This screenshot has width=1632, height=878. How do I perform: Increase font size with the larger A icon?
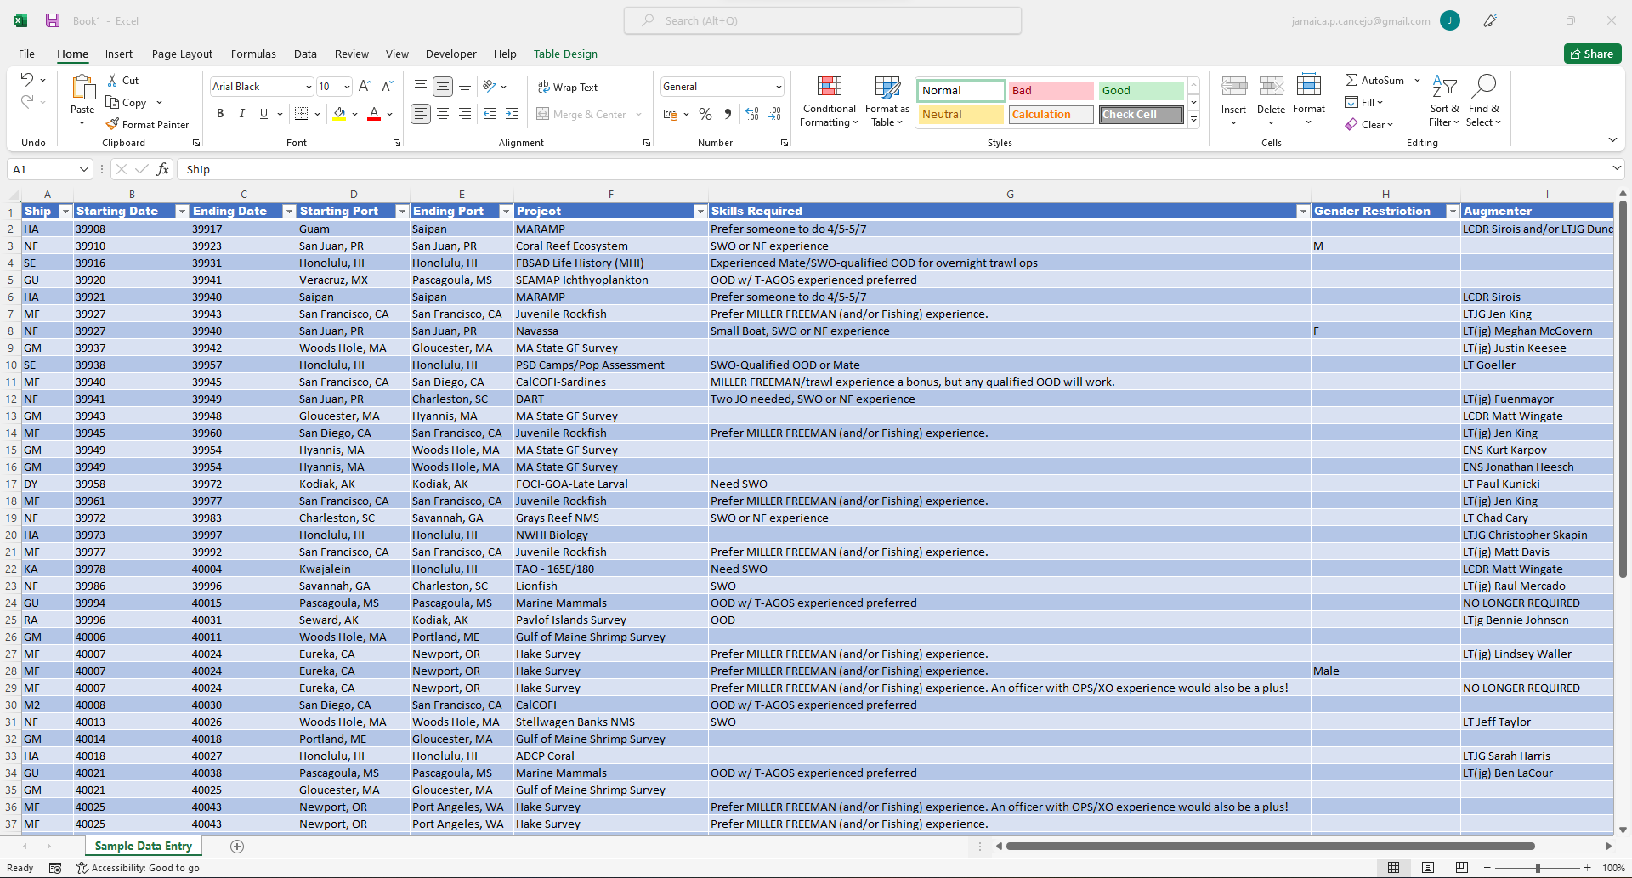pyautogui.click(x=365, y=86)
